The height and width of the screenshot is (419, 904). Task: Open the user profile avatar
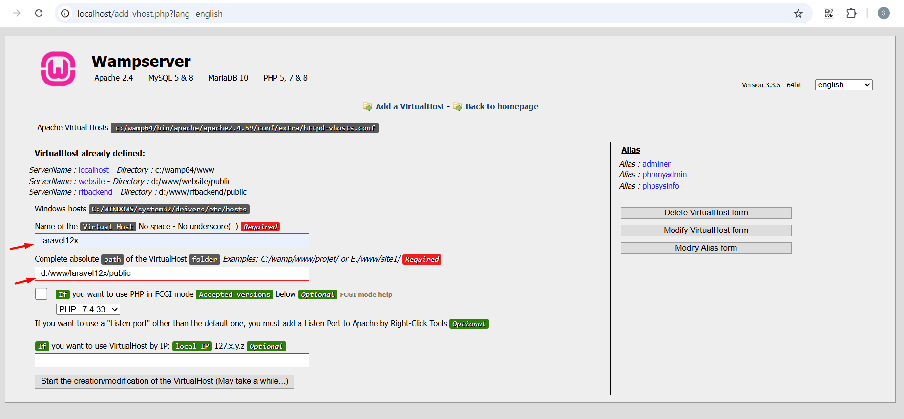[x=883, y=13]
